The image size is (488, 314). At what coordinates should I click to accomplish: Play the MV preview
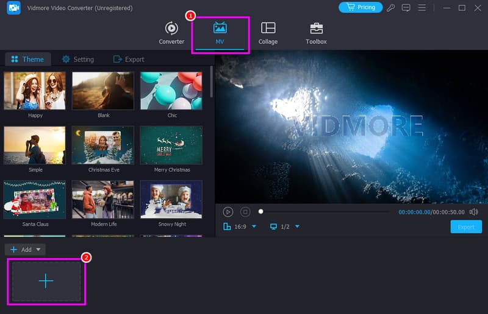click(228, 212)
